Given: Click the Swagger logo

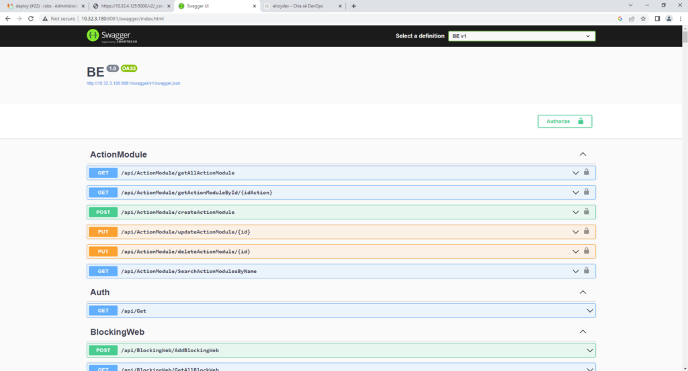Looking at the screenshot, I should pyautogui.click(x=112, y=36).
